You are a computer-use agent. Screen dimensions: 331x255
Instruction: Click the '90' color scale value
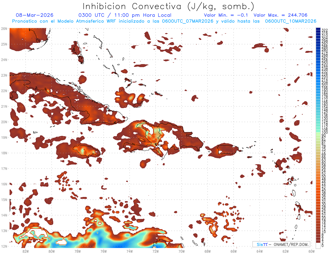(324, 135)
